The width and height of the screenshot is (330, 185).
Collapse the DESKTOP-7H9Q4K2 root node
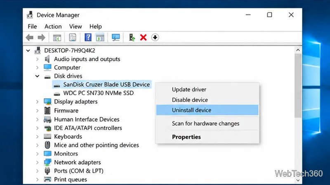(28, 50)
